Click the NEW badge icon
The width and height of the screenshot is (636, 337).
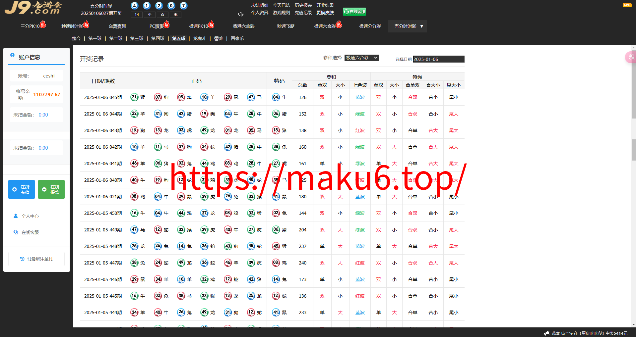[627, 5]
